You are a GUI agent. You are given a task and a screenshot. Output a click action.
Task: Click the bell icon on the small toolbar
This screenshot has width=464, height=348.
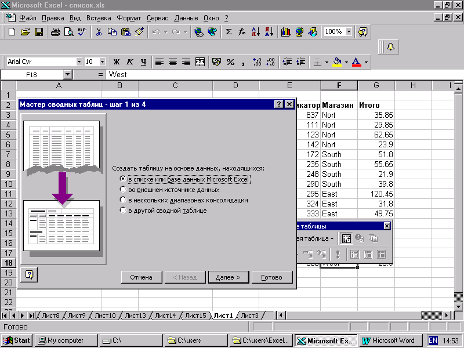390,47
